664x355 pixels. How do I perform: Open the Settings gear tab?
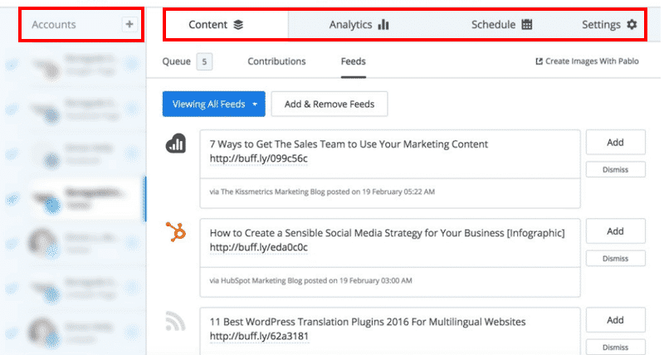(x=609, y=25)
